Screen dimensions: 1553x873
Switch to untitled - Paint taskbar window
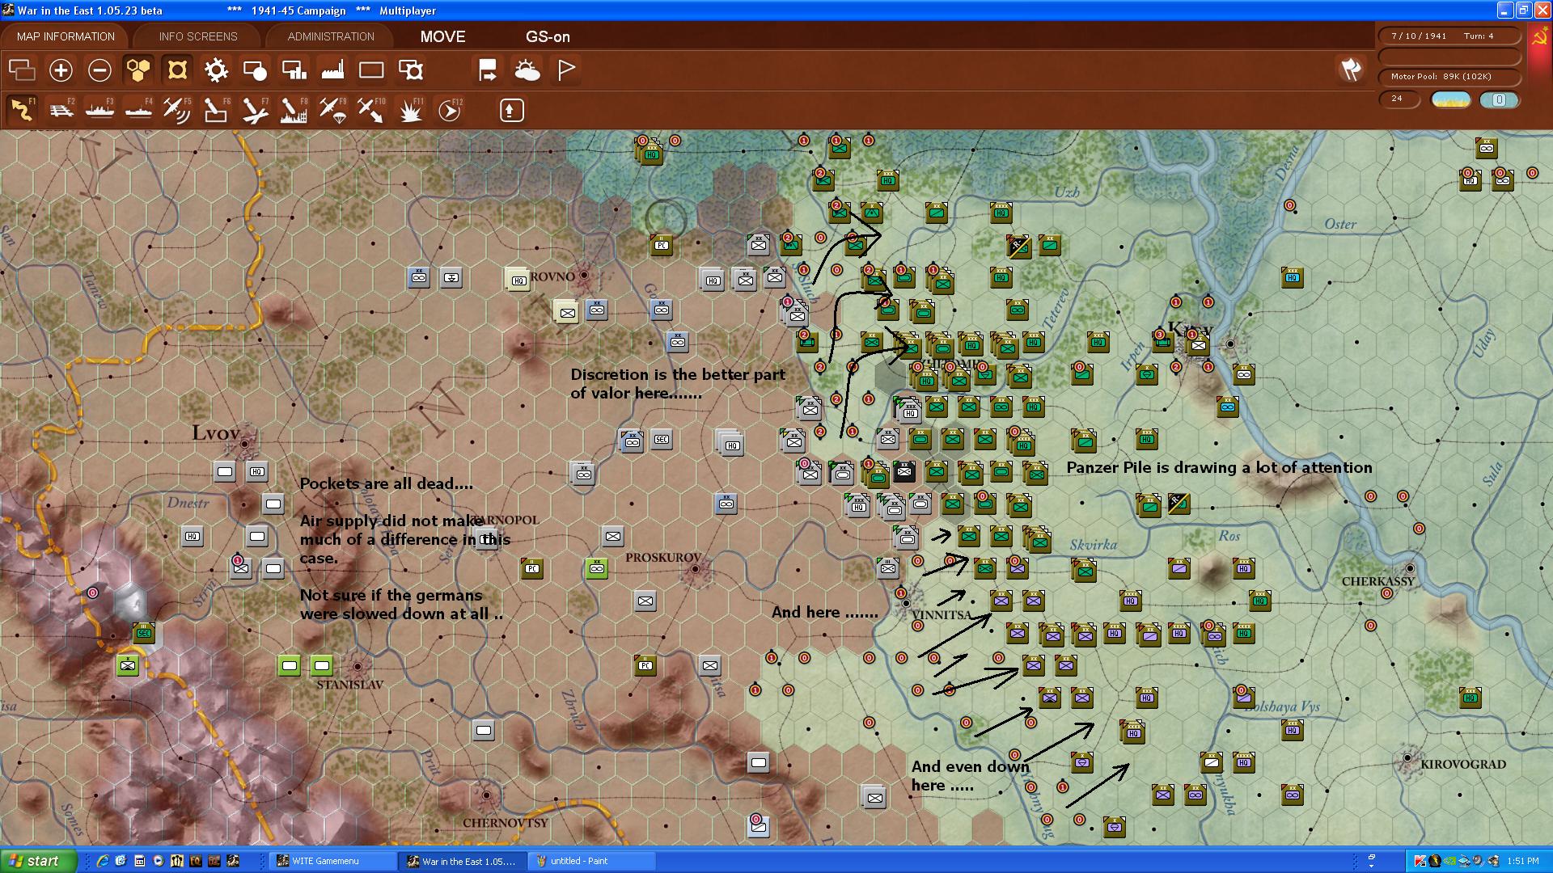(592, 861)
